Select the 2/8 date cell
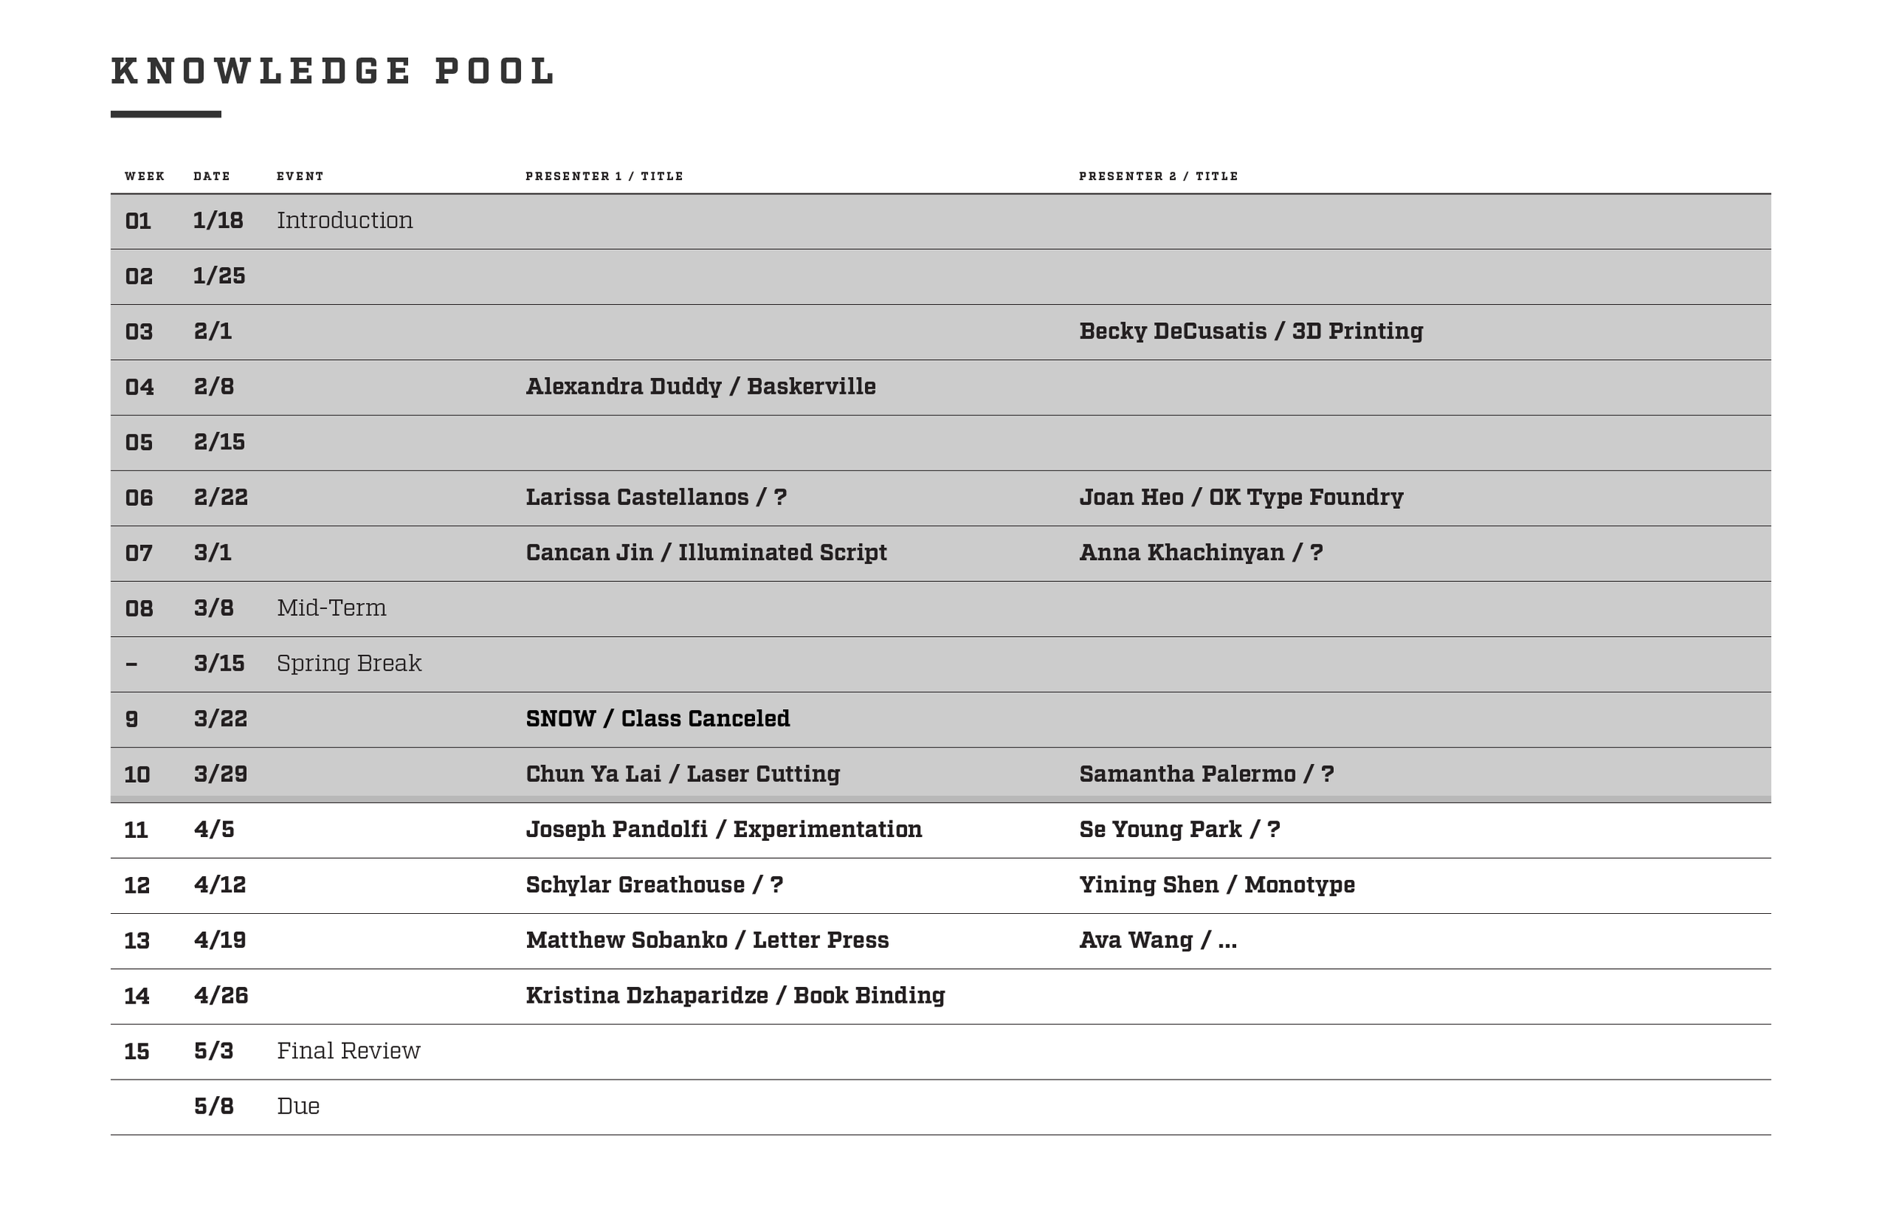1882x1218 pixels. [214, 387]
